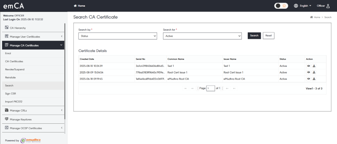This screenshot has height=144, width=337.
Task: Click the Manage Keystores sidebar icon
Action: click(x=6, y=119)
